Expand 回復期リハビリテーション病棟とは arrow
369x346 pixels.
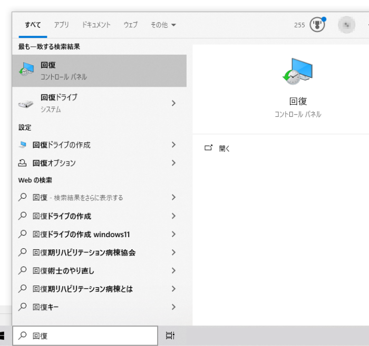tap(173, 289)
